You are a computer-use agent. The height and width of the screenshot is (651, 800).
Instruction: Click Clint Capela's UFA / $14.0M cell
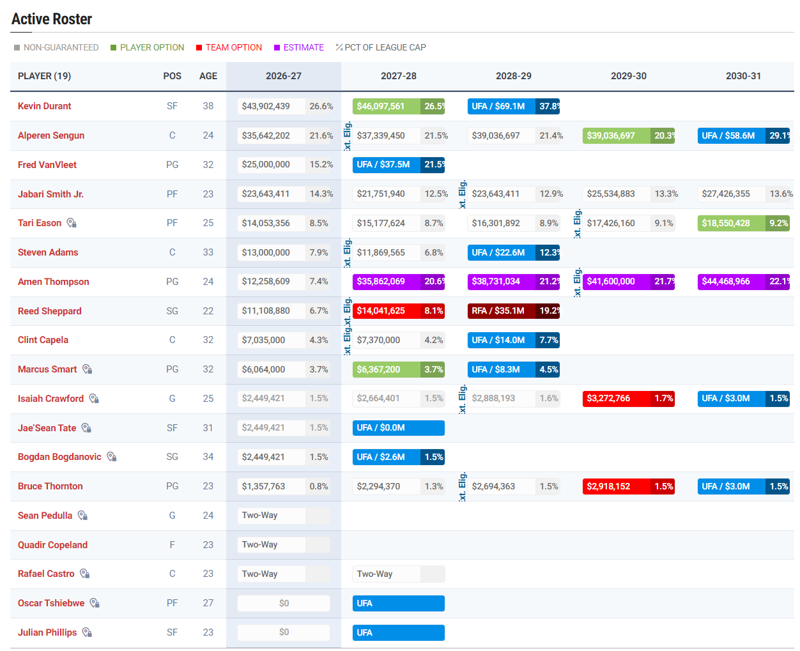(x=514, y=340)
